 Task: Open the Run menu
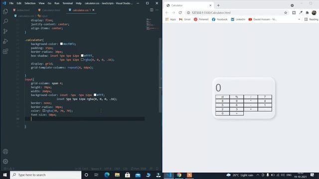point(57,3)
